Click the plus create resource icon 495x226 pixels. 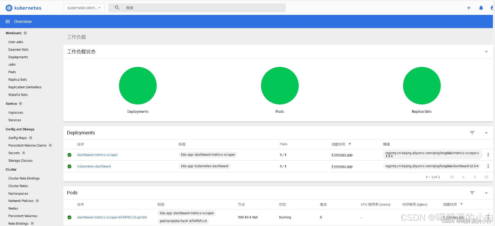pyautogui.click(x=469, y=8)
